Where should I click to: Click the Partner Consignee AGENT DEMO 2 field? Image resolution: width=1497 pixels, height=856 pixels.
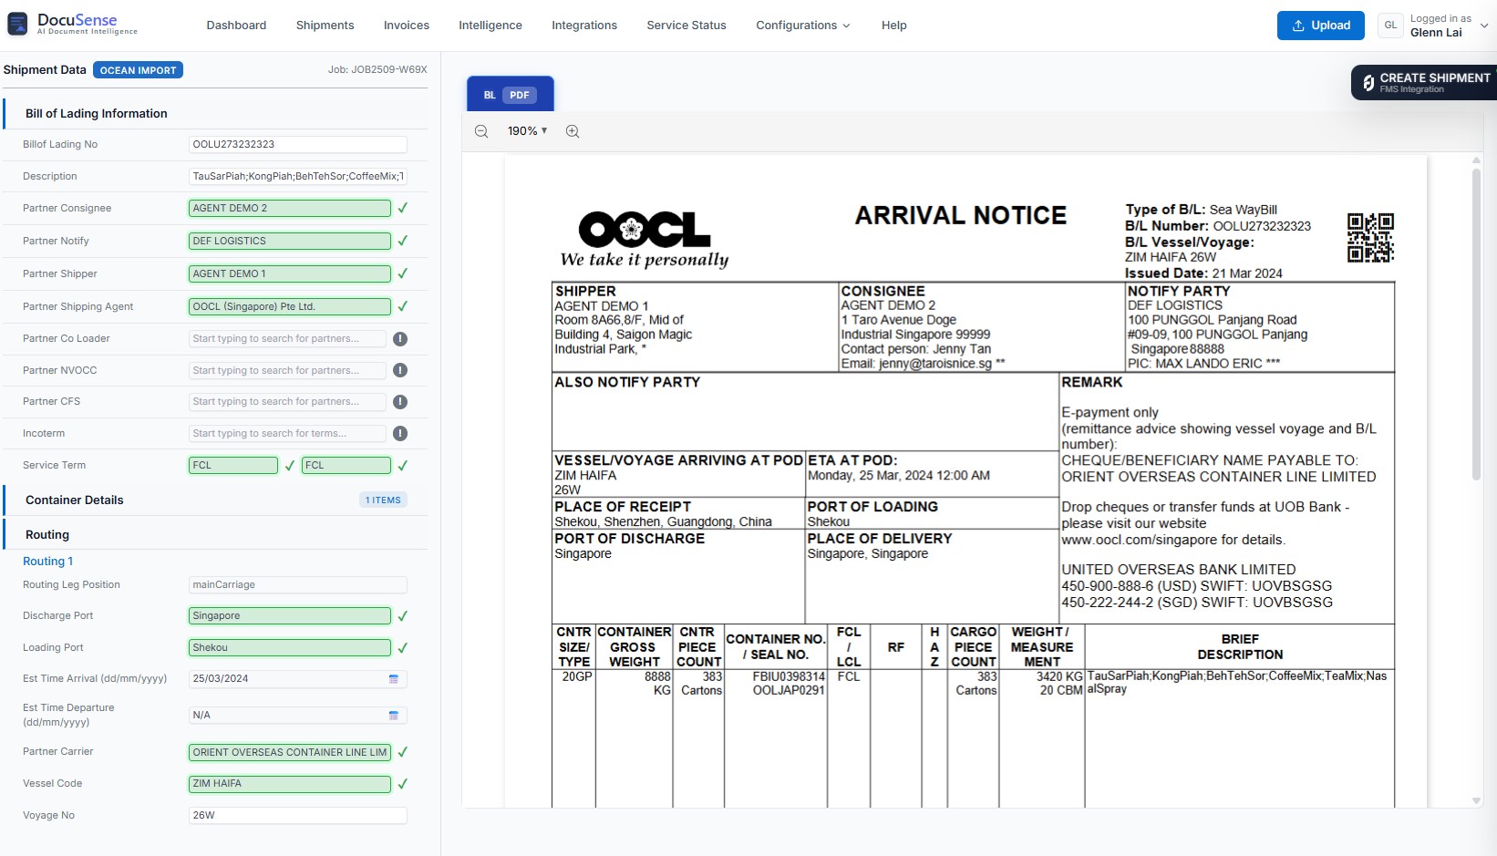pos(290,208)
